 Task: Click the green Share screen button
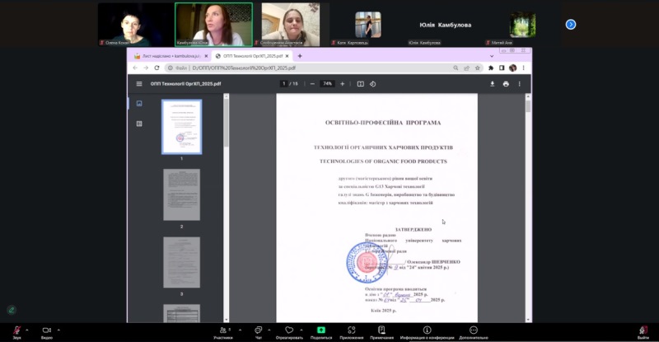(x=321, y=331)
